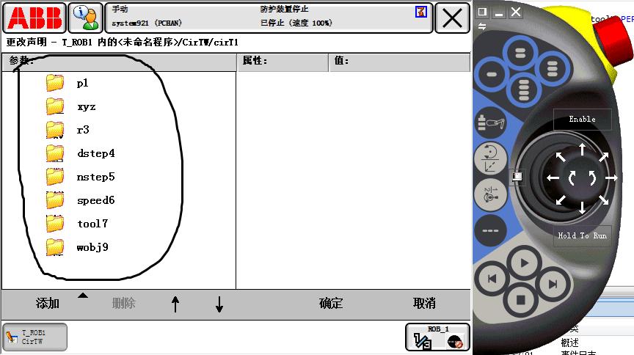Viewport: 634px width, 355px height.
Task: Push joystick up arrow
Action: tap(582, 149)
